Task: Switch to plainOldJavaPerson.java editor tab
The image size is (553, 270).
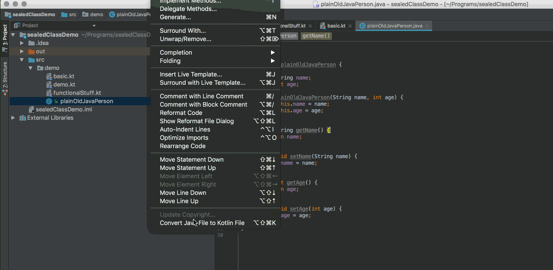Action: pyautogui.click(x=394, y=26)
